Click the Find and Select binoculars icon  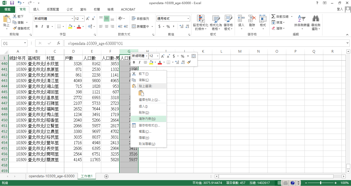coord(316,23)
